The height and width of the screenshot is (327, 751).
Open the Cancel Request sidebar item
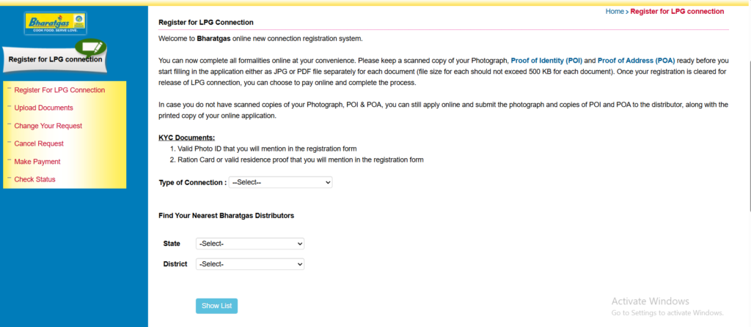point(39,143)
